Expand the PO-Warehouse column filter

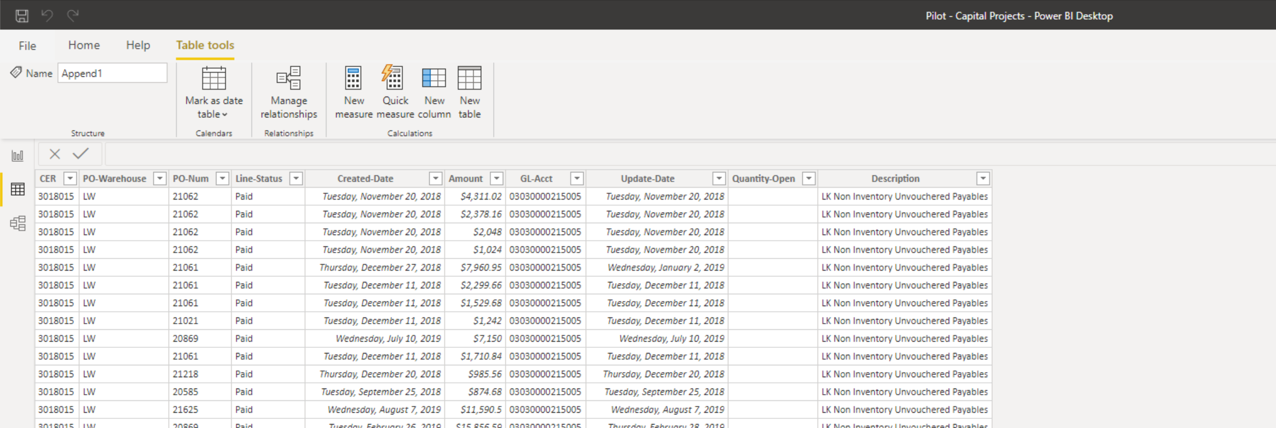pos(160,179)
